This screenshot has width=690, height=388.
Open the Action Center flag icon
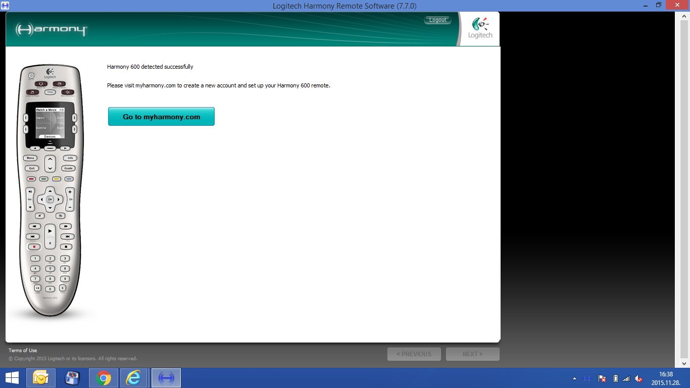602,378
